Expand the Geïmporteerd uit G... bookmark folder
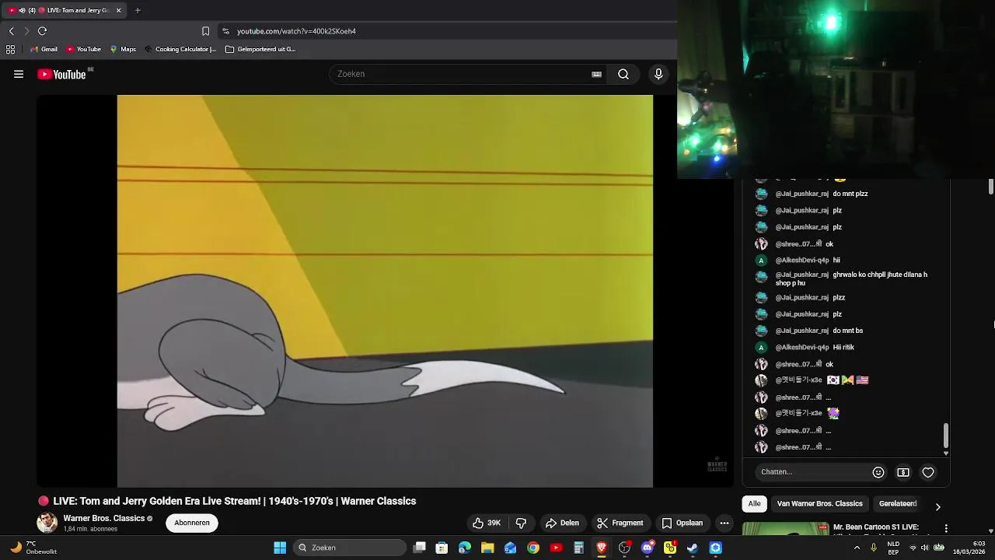This screenshot has height=560, width=995. [260, 49]
